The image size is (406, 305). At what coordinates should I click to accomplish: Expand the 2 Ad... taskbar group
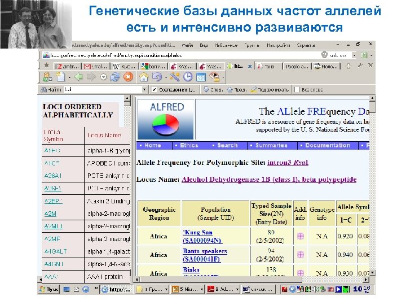click(237, 289)
